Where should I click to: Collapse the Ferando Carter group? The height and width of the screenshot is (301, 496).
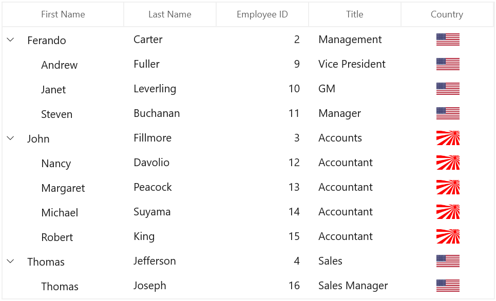(10, 39)
